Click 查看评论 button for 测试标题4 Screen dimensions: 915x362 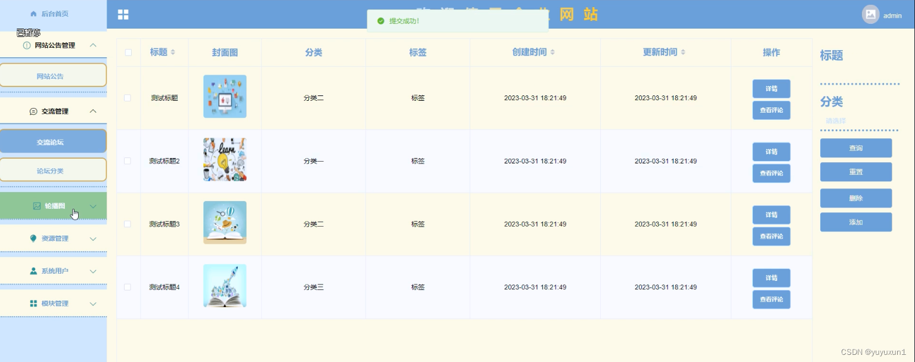(x=771, y=299)
